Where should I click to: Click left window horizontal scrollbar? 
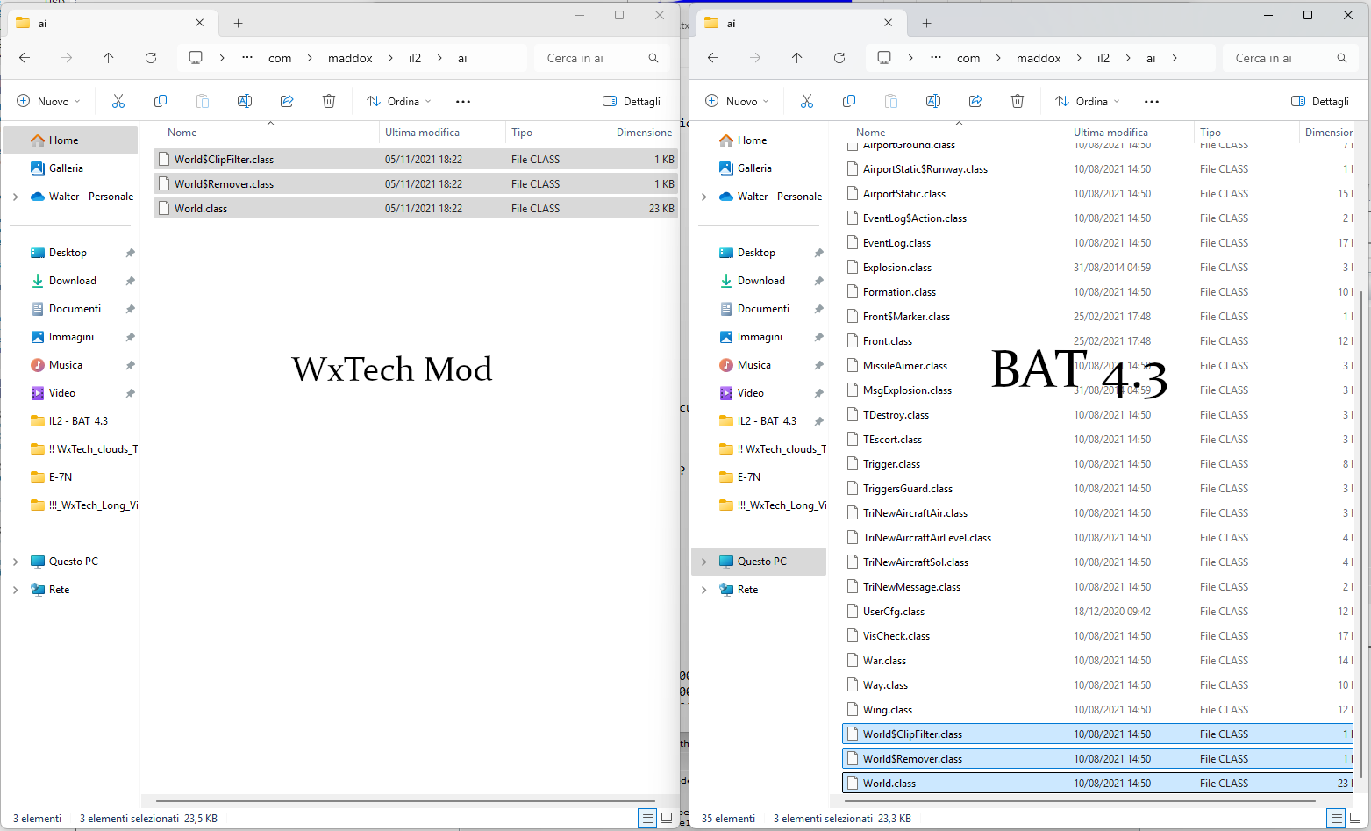coord(405,801)
